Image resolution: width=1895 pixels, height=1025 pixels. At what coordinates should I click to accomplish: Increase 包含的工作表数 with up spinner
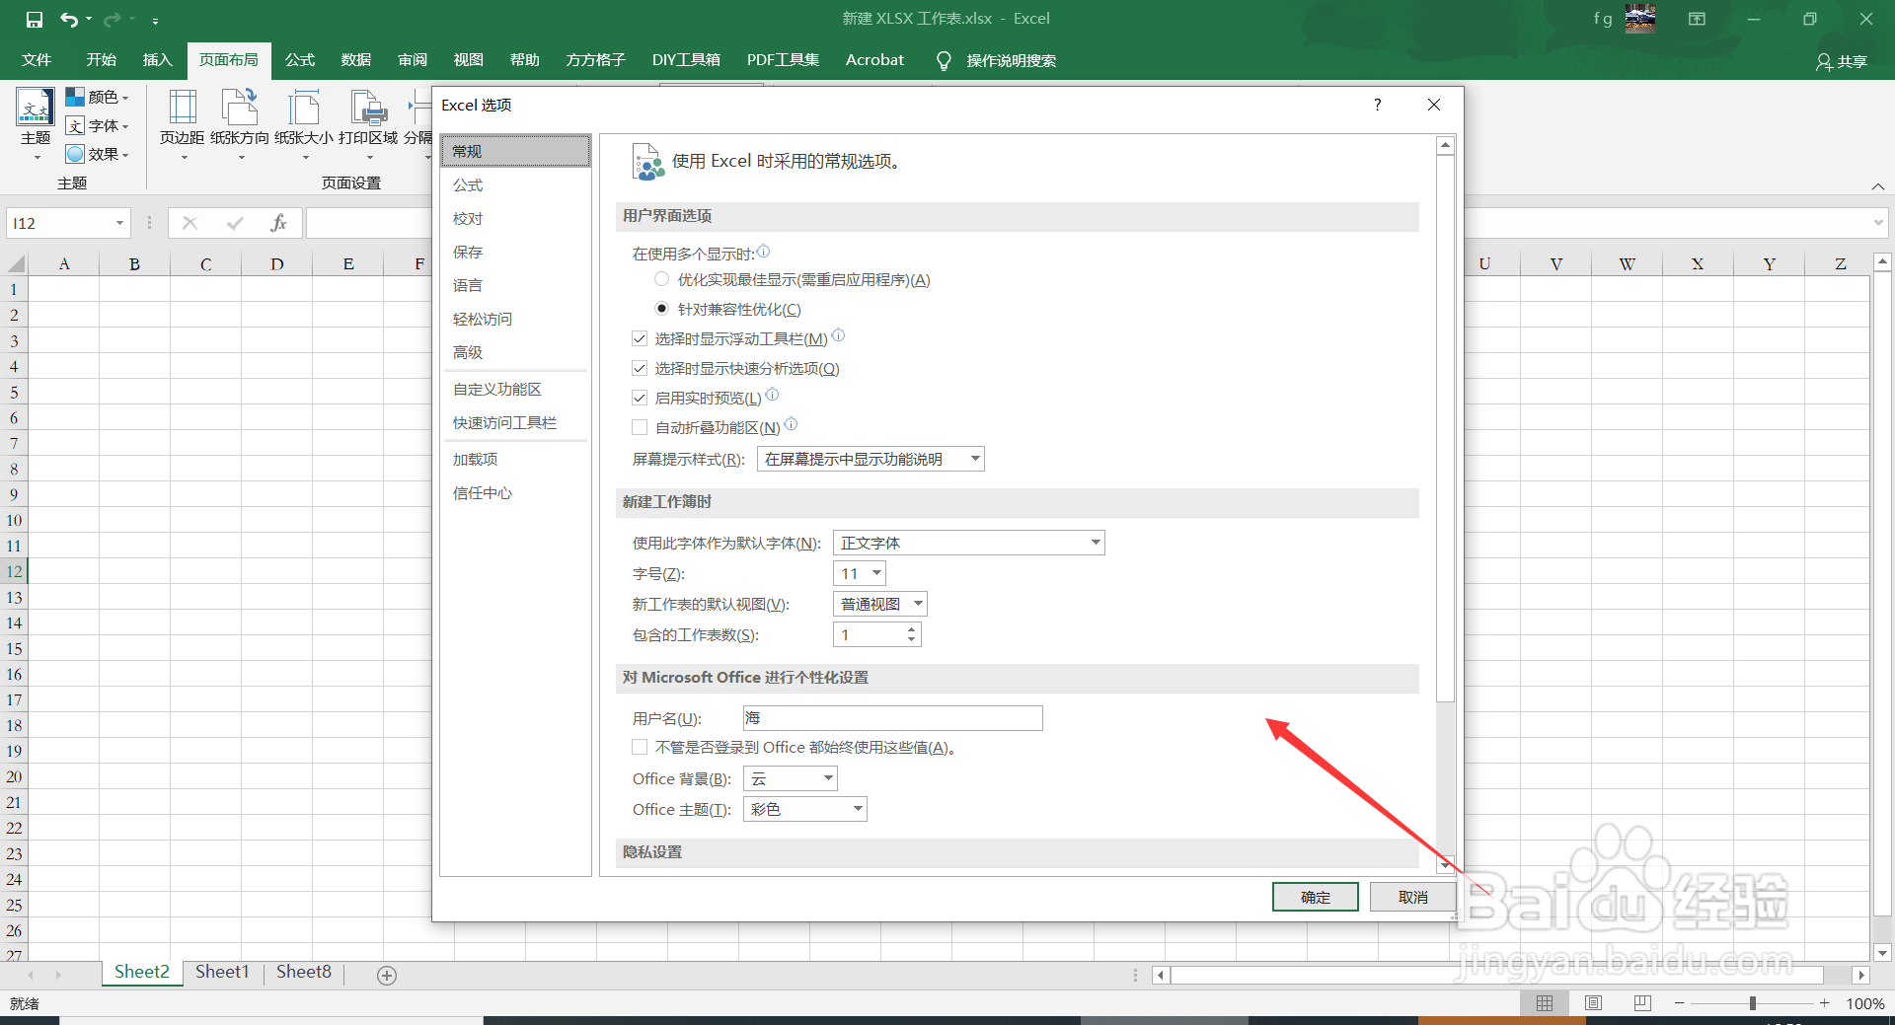pyautogui.click(x=912, y=628)
